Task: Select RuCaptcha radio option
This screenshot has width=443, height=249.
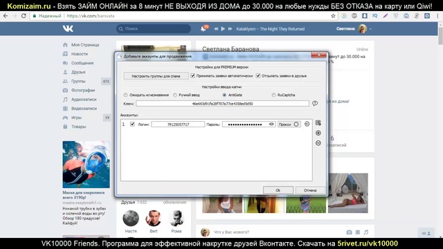Action: [273, 95]
